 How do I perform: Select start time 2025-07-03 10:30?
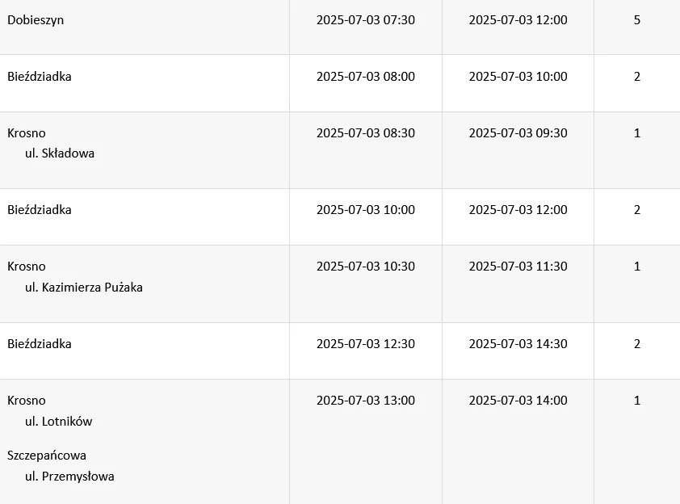(366, 266)
